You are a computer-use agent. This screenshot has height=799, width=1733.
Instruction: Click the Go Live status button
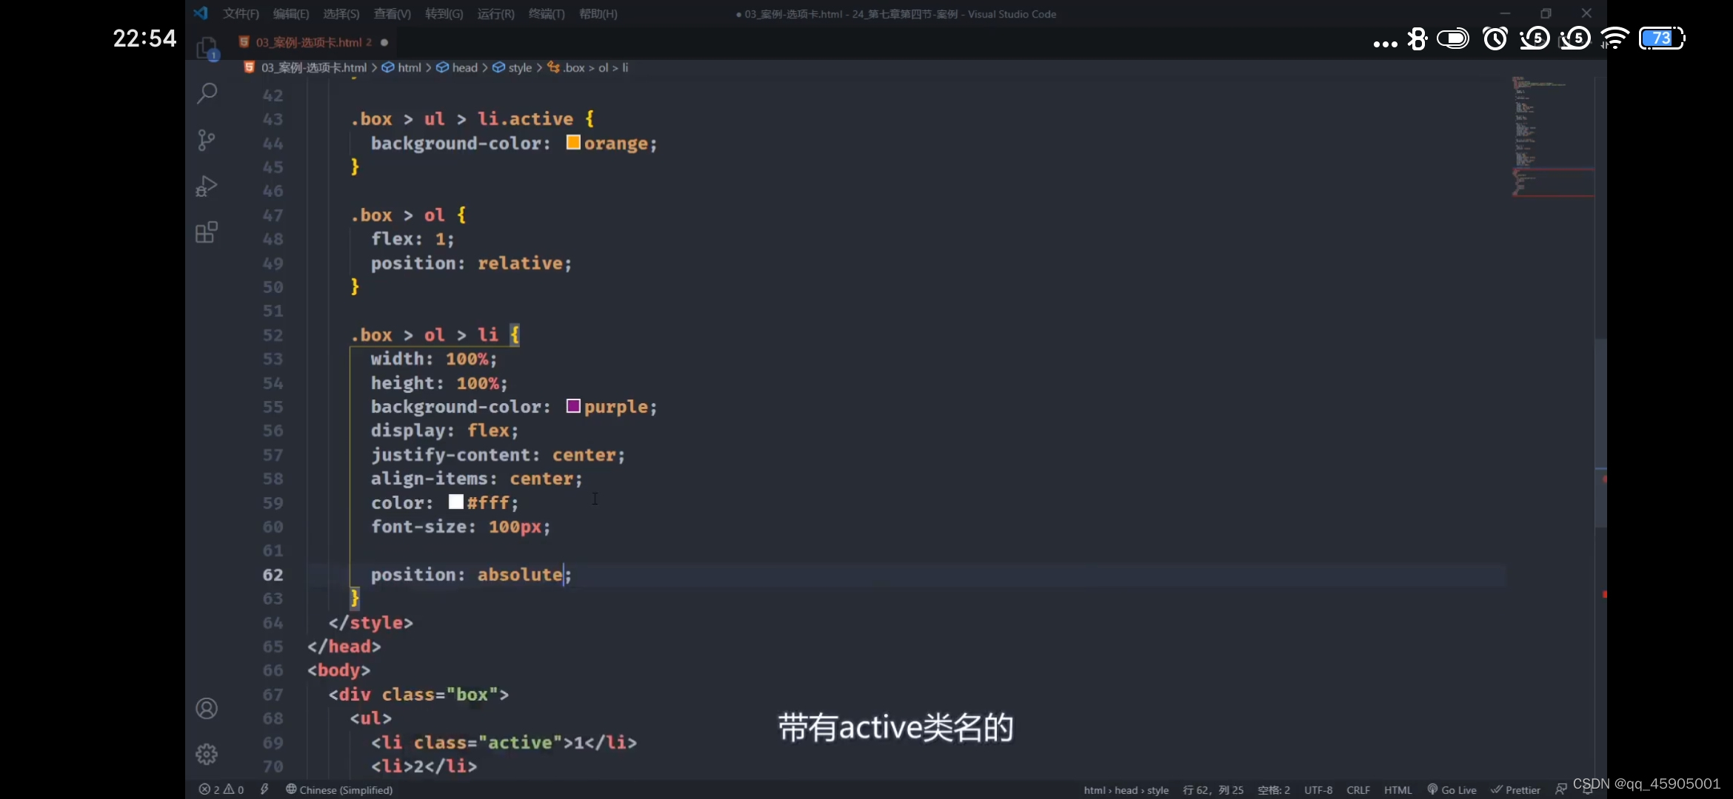(1452, 789)
